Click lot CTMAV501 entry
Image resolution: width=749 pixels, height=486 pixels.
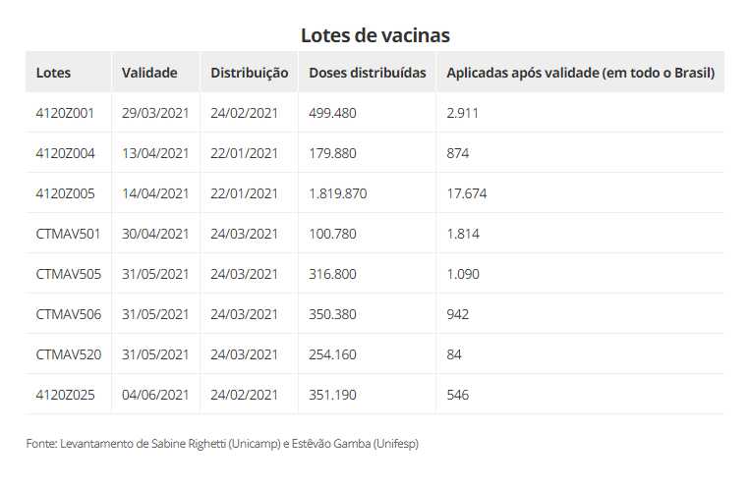(68, 234)
